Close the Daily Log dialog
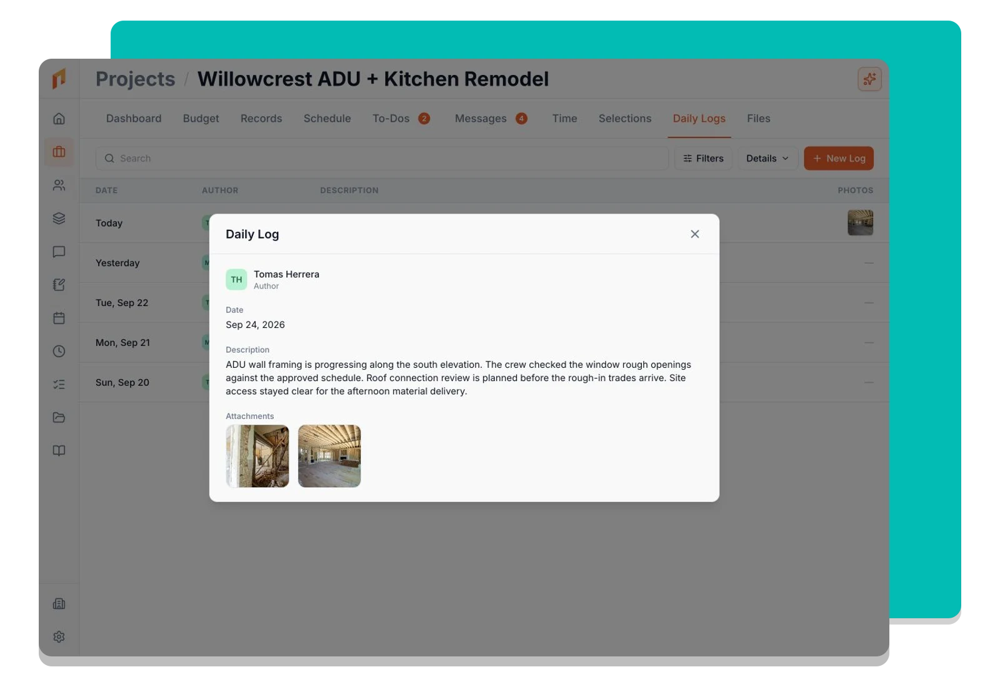 click(694, 234)
